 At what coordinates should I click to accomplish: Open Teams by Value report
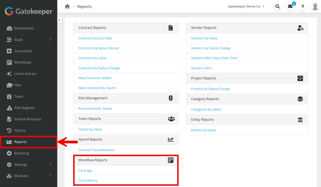click(90, 129)
